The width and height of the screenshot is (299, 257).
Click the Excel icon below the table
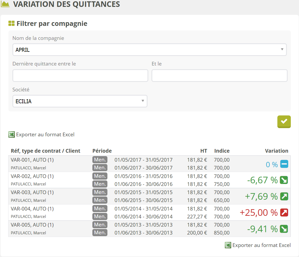click(228, 245)
